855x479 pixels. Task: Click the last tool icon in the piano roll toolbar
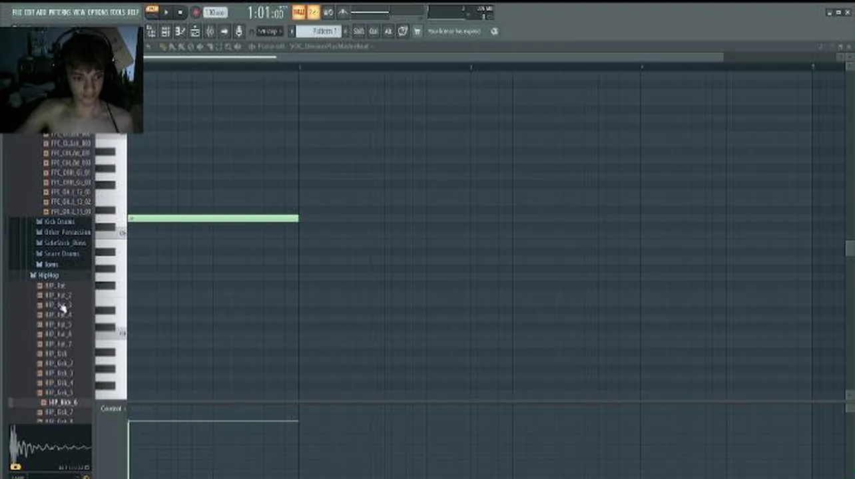pyautogui.click(x=238, y=47)
